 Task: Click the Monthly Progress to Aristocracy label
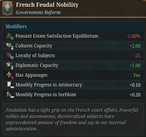pyautogui.click(x=49, y=85)
